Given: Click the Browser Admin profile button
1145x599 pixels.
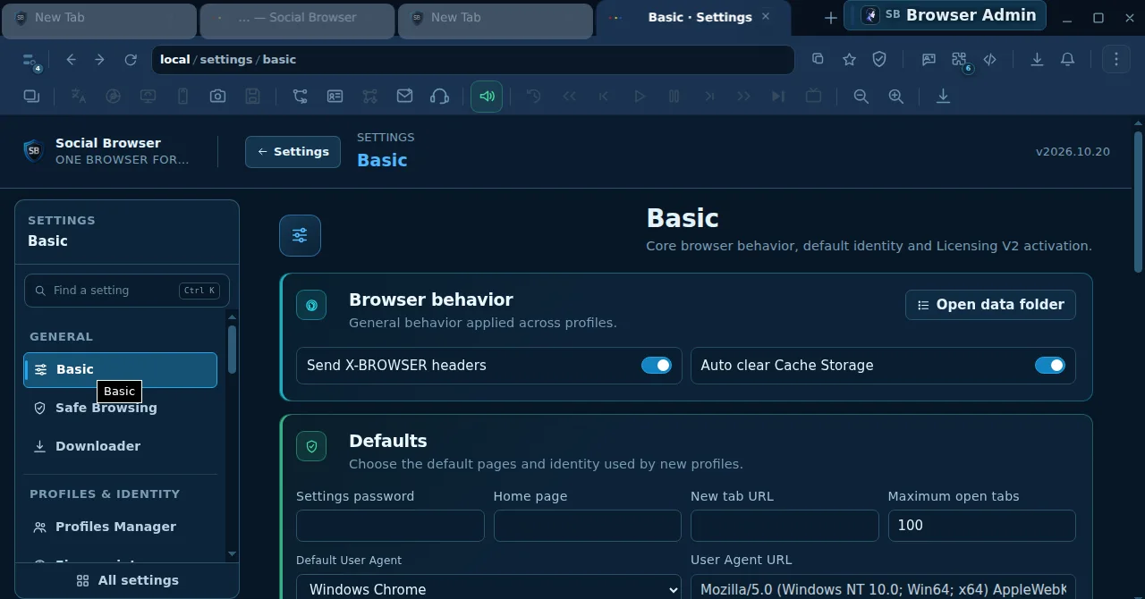Looking at the screenshot, I should [945, 15].
